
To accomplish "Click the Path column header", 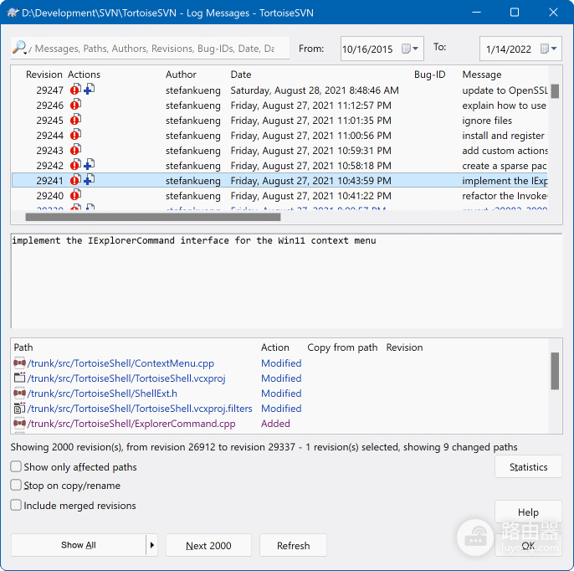I will 23,347.
